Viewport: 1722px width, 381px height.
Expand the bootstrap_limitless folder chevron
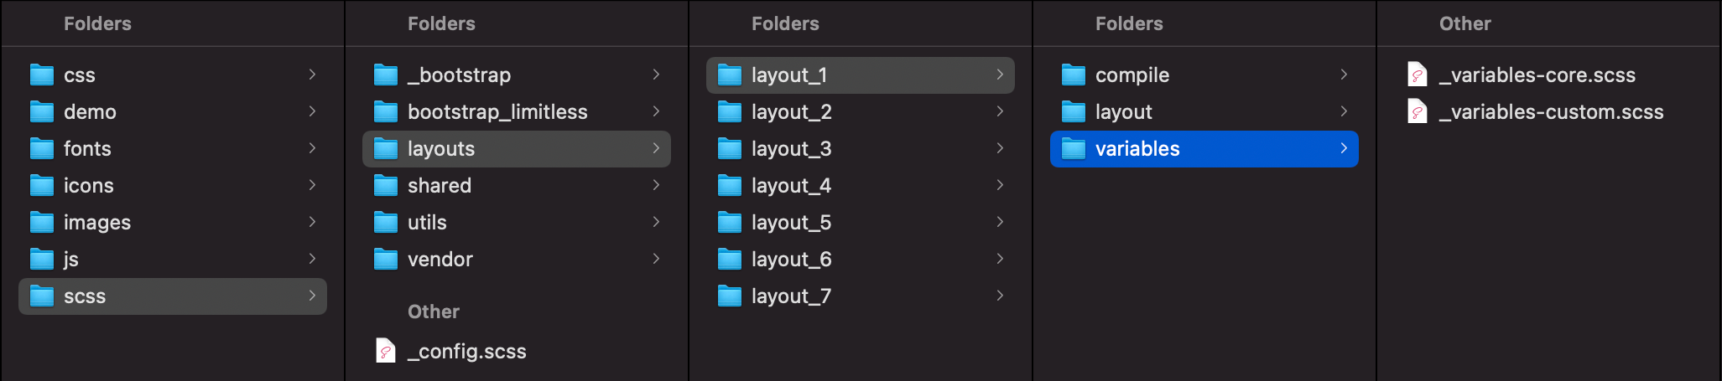[656, 111]
